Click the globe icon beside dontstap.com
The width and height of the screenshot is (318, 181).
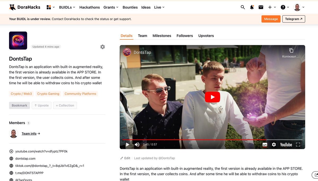tap(11, 159)
